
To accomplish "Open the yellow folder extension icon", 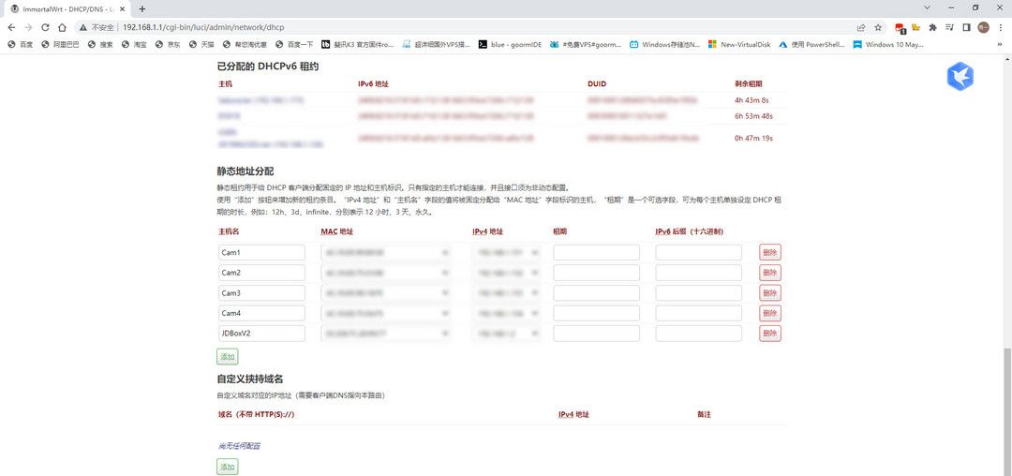I will coord(915,28).
